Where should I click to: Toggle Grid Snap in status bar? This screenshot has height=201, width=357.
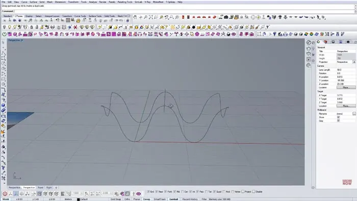click(116, 199)
